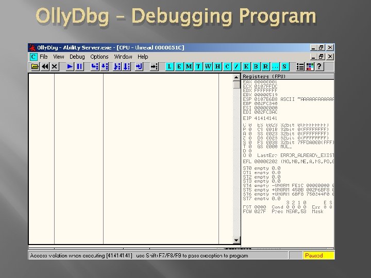The image size is (371, 278).
Task: Open the View menu
Action: point(59,57)
